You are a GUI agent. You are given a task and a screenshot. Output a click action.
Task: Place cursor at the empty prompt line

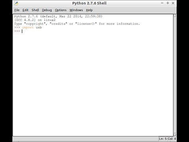[x=22, y=31]
